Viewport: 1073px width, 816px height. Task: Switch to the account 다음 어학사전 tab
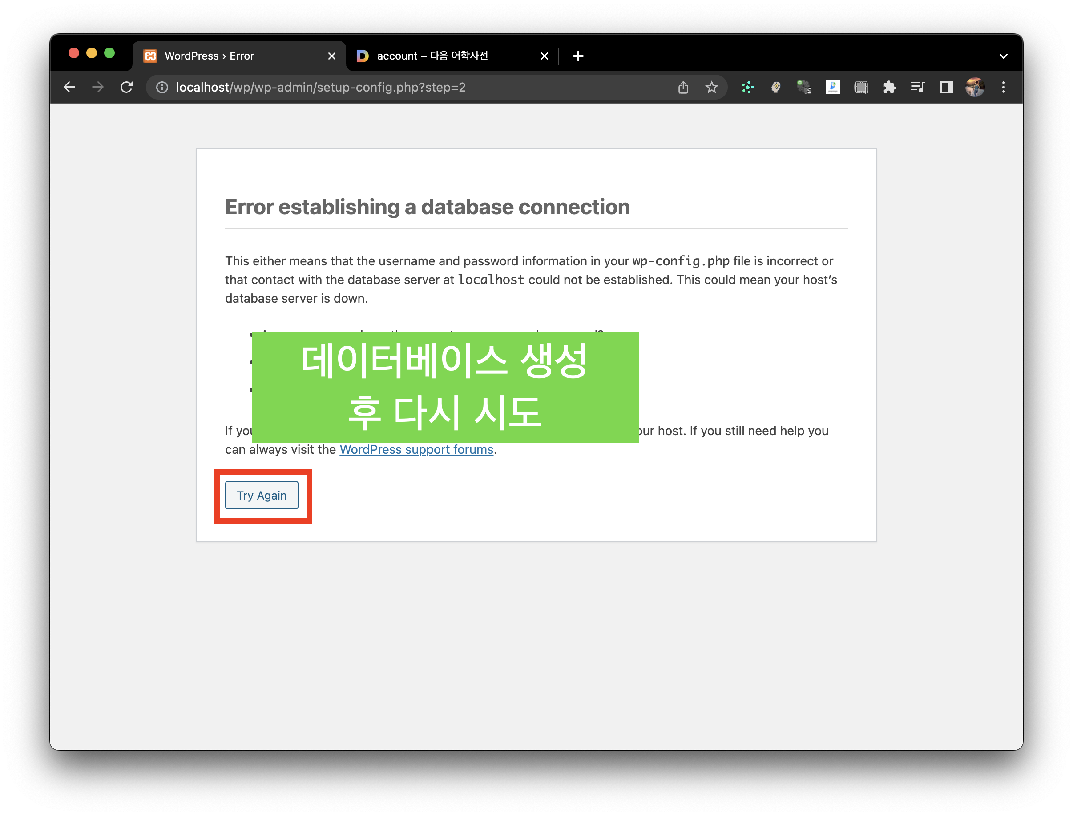tap(432, 56)
